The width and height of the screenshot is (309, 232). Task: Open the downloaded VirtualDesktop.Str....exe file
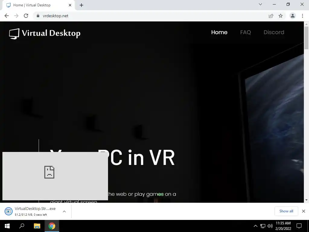click(x=35, y=208)
